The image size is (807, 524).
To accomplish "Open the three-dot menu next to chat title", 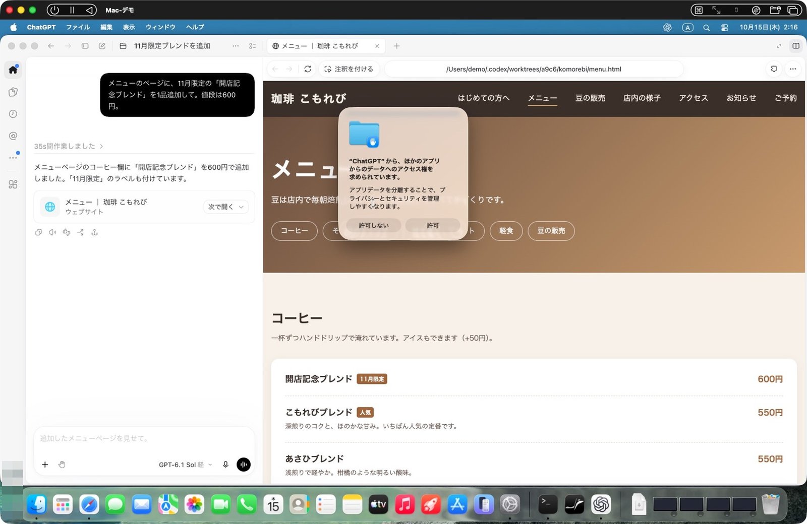I will coord(236,46).
